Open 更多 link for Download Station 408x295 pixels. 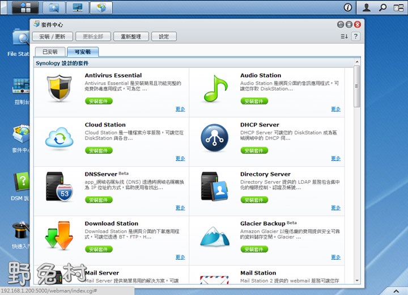(x=180, y=257)
